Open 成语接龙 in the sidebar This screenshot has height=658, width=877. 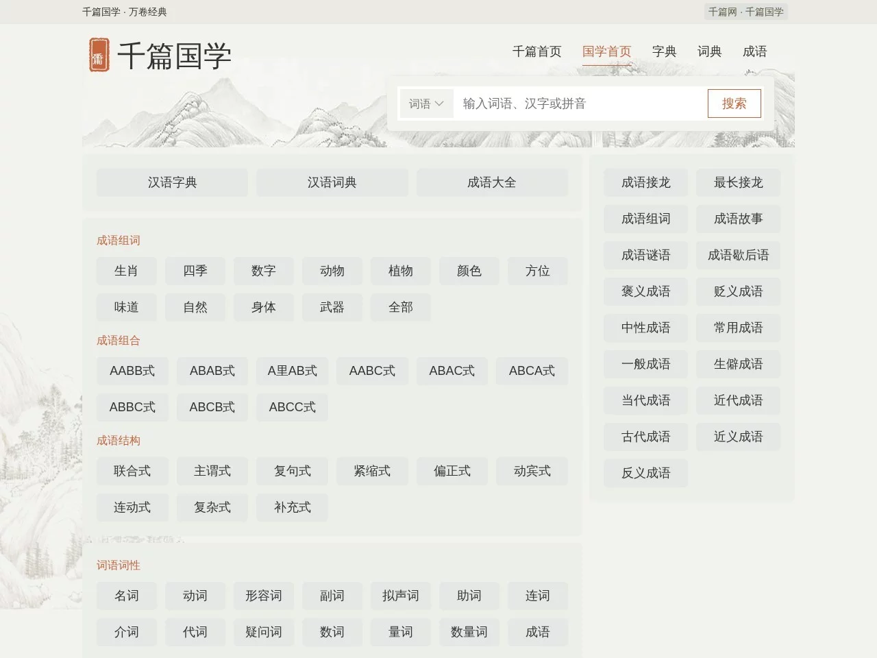pos(645,182)
